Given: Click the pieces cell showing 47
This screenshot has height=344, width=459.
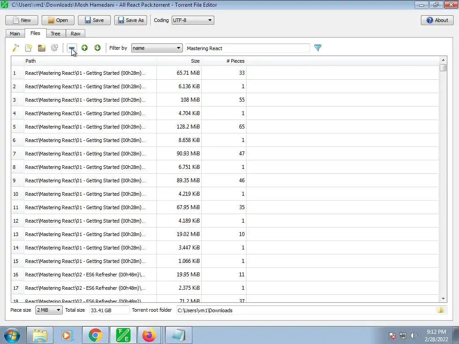Looking at the screenshot, I should pyautogui.click(x=224, y=154).
